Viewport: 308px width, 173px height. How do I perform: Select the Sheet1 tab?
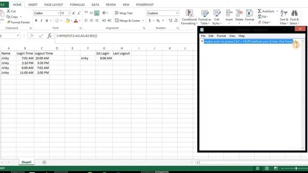coord(26,162)
